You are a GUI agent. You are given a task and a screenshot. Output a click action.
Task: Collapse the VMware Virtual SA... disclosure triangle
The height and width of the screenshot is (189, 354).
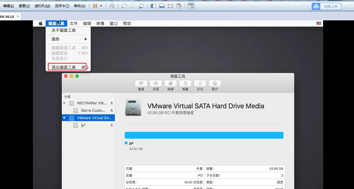tap(64, 118)
